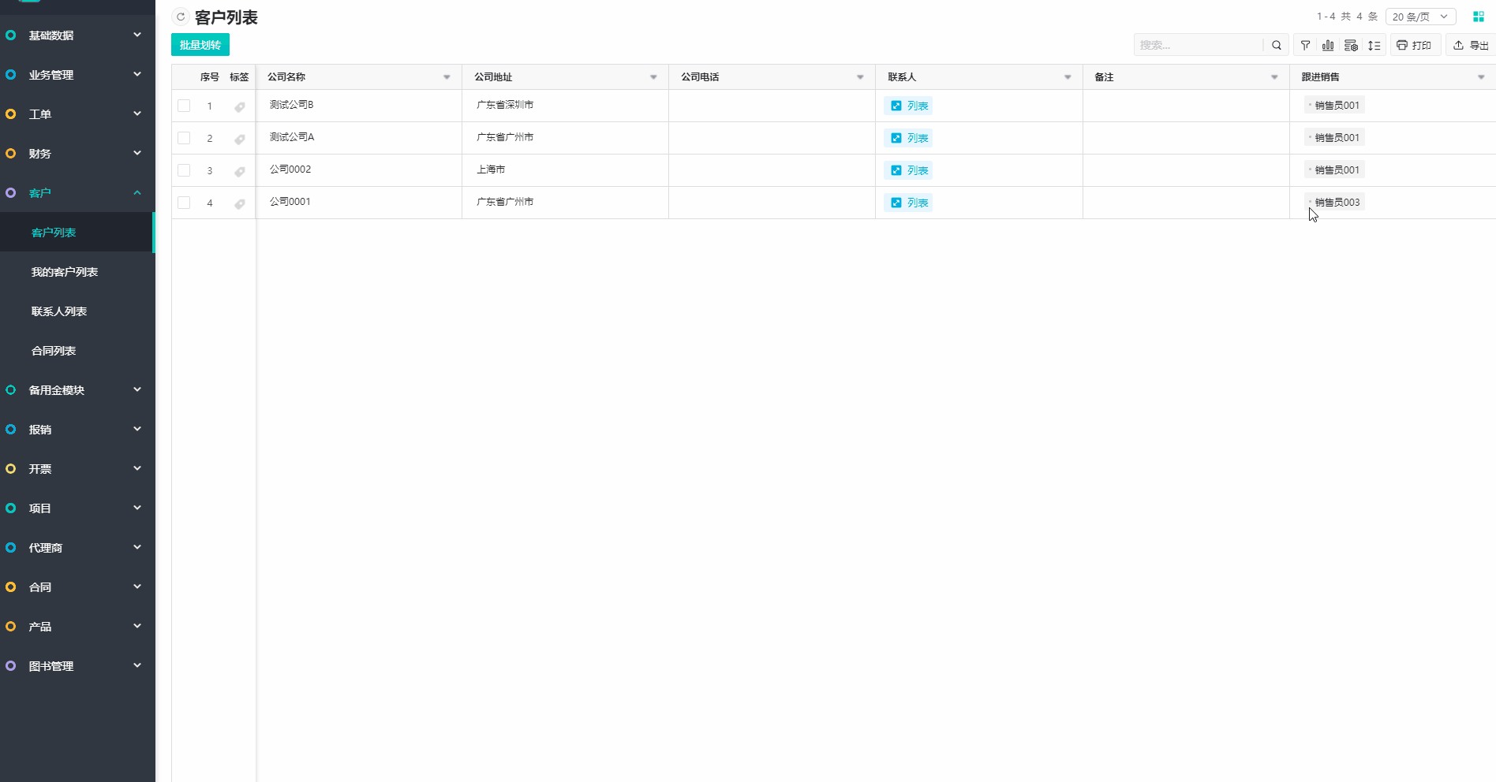Open 我的客户列表 in sidebar
This screenshot has height=782, width=1496.
click(x=77, y=272)
